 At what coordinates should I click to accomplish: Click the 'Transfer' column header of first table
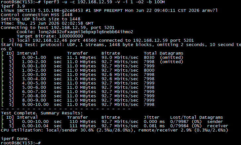pos(77,53)
